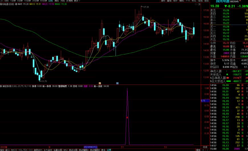This screenshot has height=151, width=248.
Task: Select the VOL-TDX indicator tab
Action: [23, 150]
